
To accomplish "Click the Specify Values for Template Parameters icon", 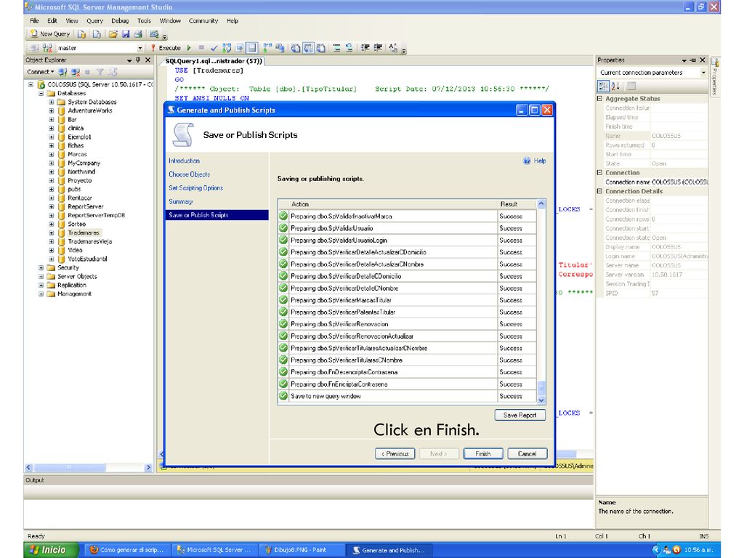I will coord(393,48).
